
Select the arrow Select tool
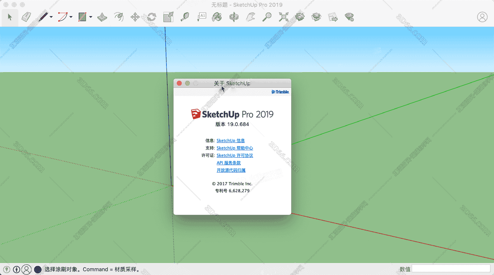click(10, 17)
